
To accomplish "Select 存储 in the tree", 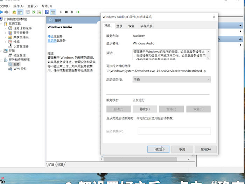I will [12, 51].
